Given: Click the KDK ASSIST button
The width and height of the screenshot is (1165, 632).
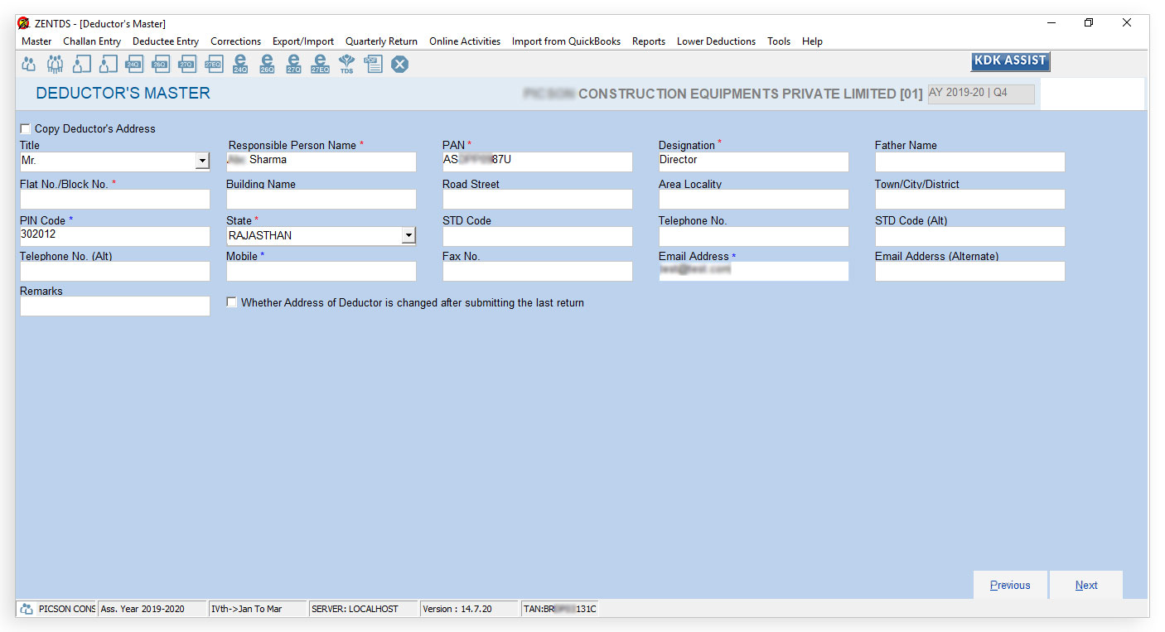Looking at the screenshot, I should coord(1010,61).
